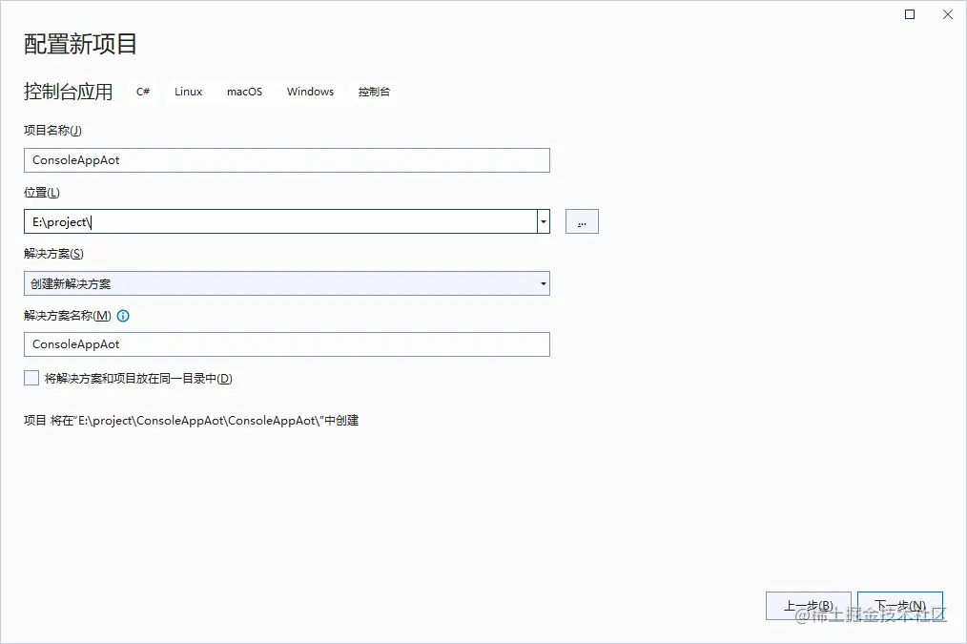Image resolution: width=967 pixels, height=644 pixels.
Task: Click the browse folder ellipsis button
Action: [582, 221]
